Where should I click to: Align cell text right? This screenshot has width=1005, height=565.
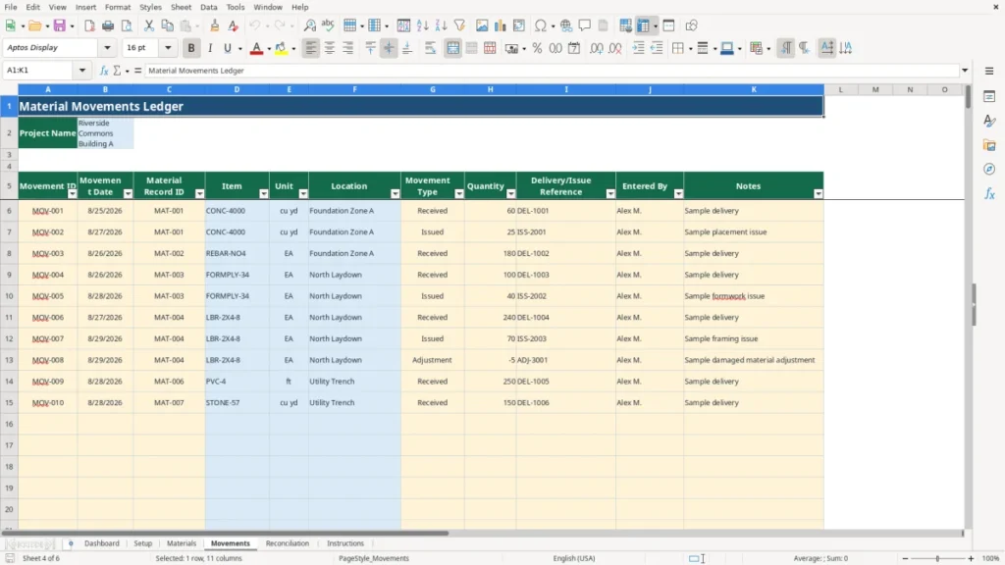[348, 48]
